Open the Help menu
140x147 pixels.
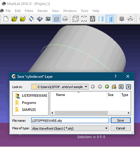coord(96,11)
